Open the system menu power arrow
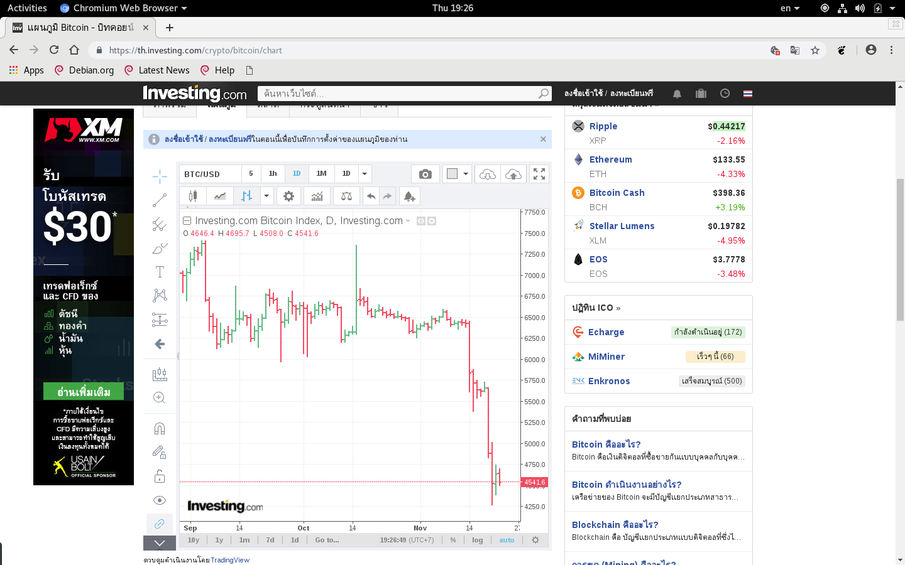 [x=892, y=8]
